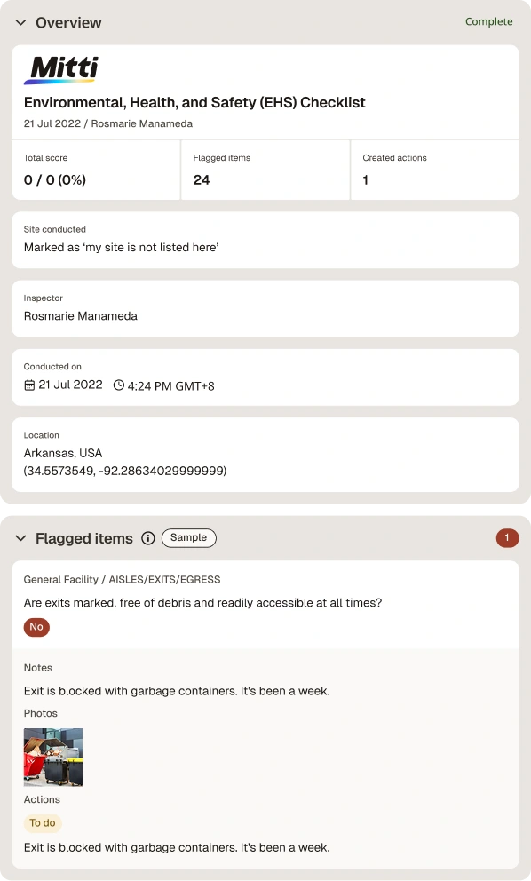Collapse the Flagged items section chevron
531x881 pixels.
pyautogui.click(x=20, y=538)
